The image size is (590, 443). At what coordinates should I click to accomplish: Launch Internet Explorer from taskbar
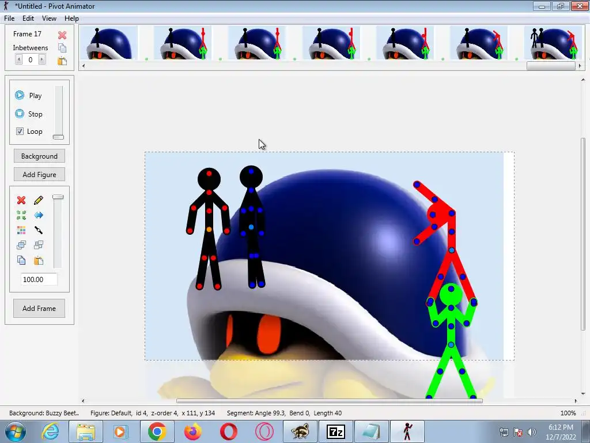(51, 431)
